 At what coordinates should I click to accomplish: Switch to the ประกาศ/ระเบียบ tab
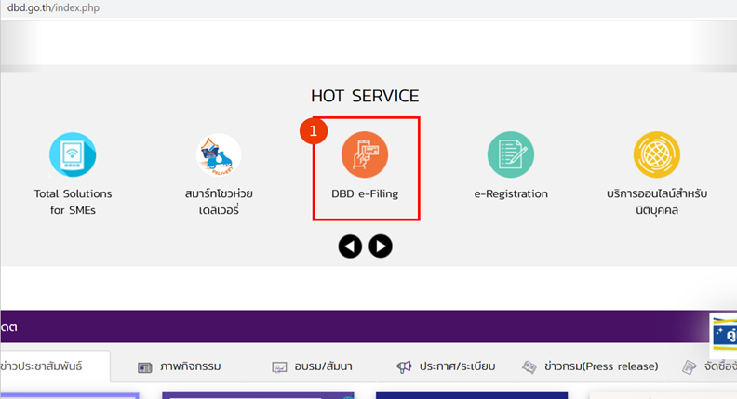[x=446, y=366]
